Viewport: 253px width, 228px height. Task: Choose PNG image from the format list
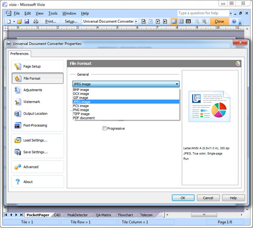pos(126,110)
